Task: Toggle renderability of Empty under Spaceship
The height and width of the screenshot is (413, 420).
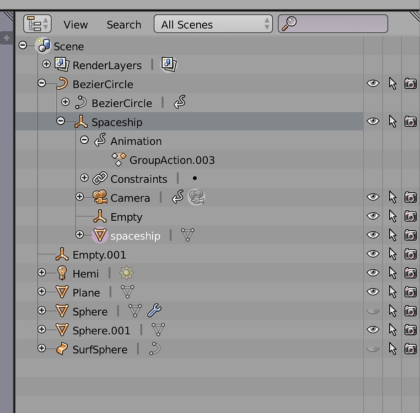Action: coord(411,216)
